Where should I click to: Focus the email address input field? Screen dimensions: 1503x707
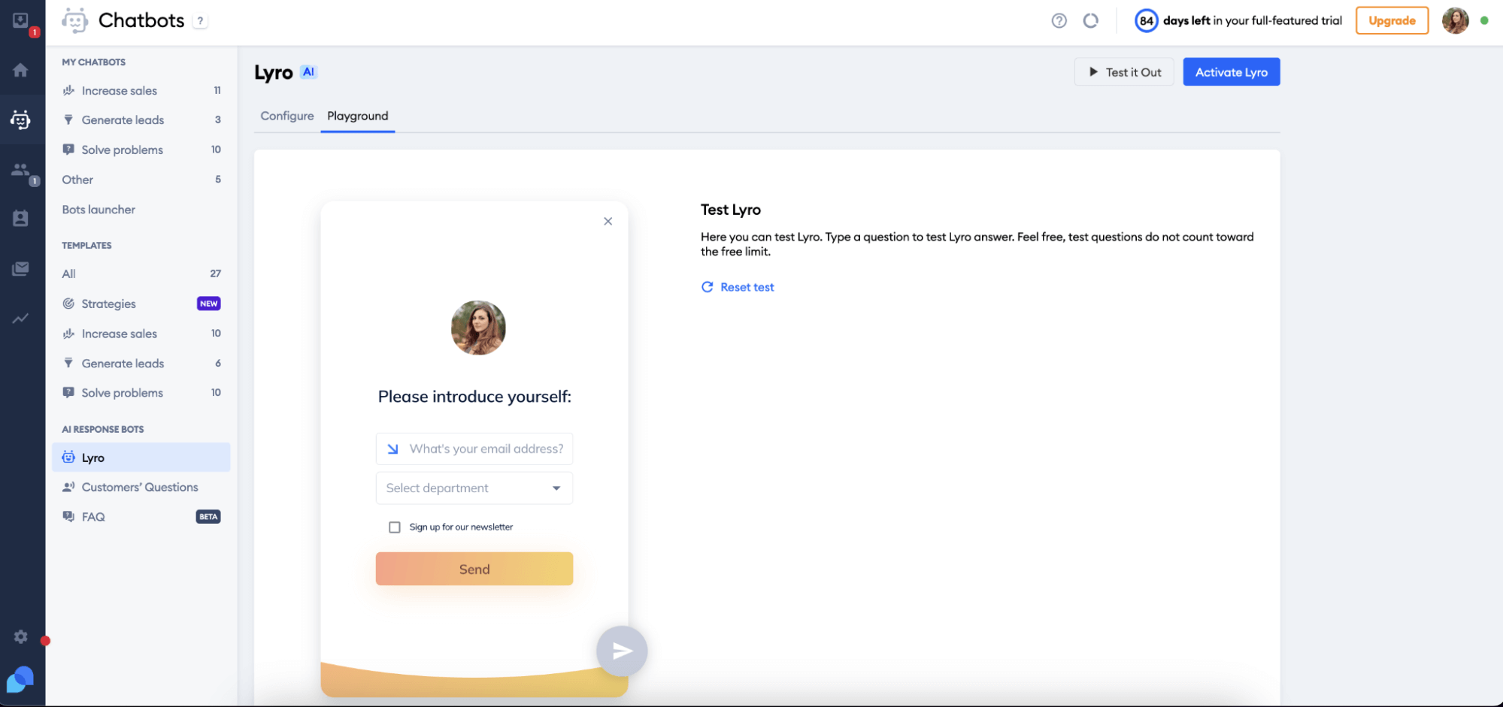tap(474, 449)
